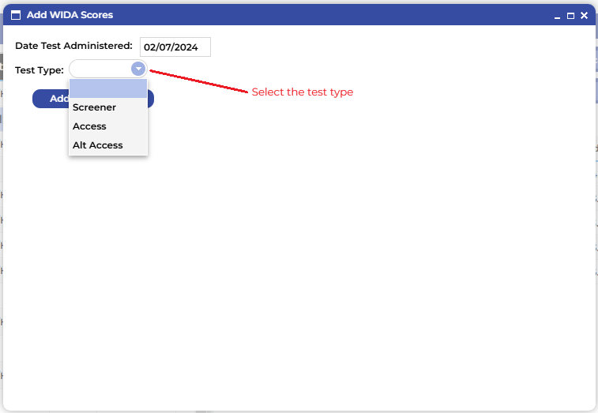Click the Date Test Administered label
This screenshot has width=598, height=413.
[73, 46]
